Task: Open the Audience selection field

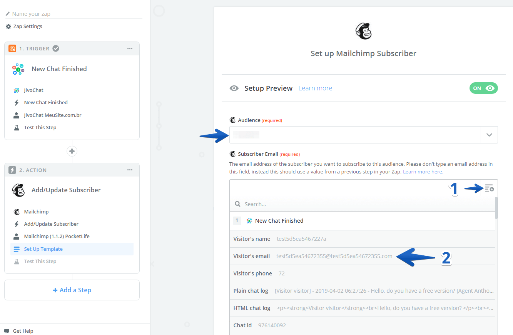Action: [355, 135]
